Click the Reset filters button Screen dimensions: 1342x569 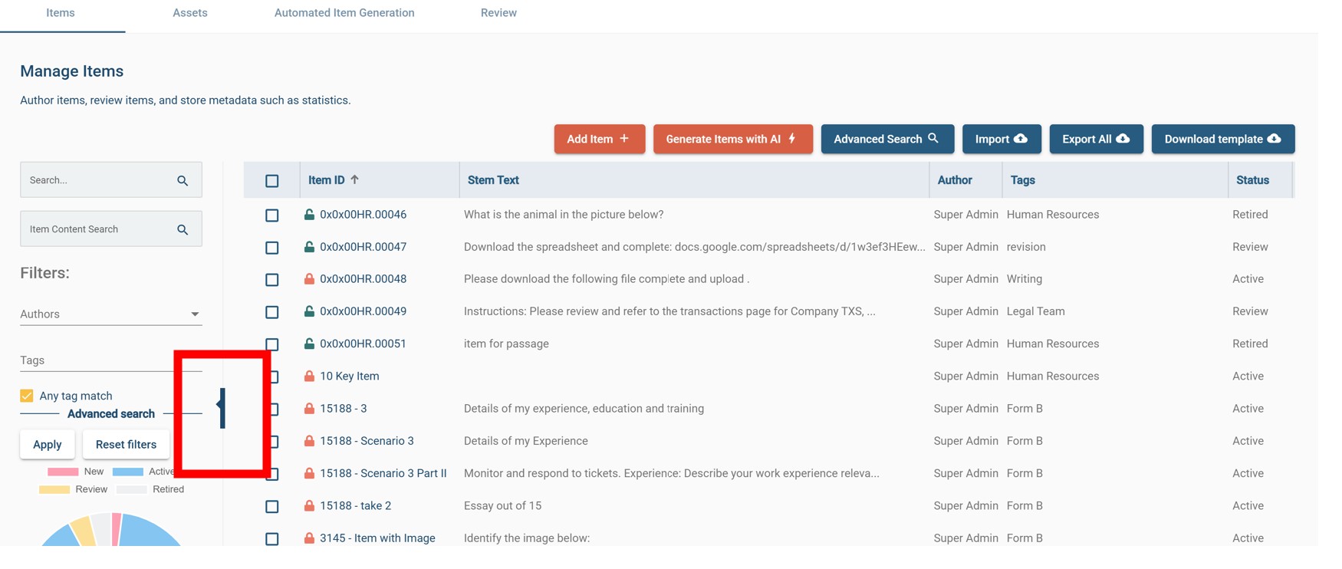[x=126, y=445]
